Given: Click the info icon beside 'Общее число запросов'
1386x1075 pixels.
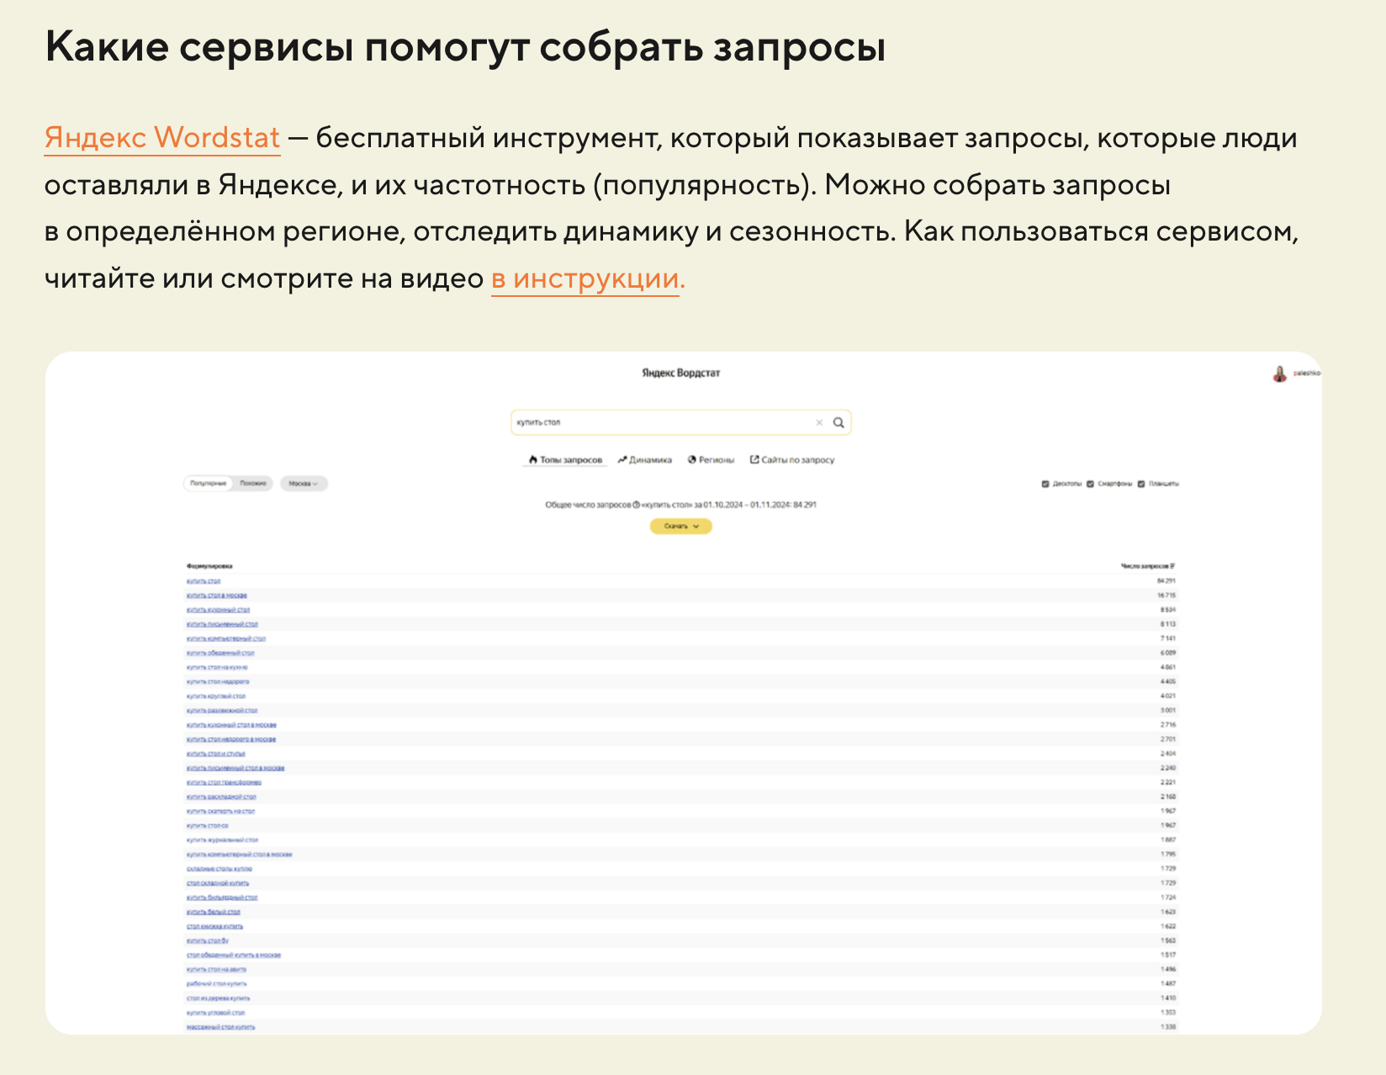Looking at the screenshot, I should pyautogui.click(x=636, y=505).
